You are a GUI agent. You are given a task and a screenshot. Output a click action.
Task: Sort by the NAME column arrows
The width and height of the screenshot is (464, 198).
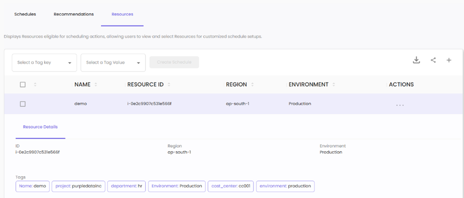[96, 84]
